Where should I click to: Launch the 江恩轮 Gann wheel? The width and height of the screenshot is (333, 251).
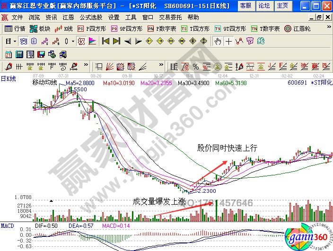coord(298,29)
